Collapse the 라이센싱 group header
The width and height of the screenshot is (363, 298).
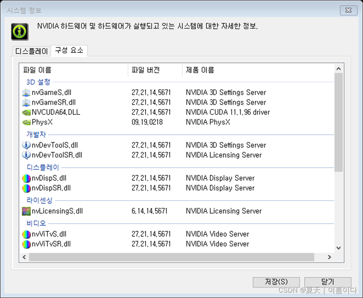[40, 201]
